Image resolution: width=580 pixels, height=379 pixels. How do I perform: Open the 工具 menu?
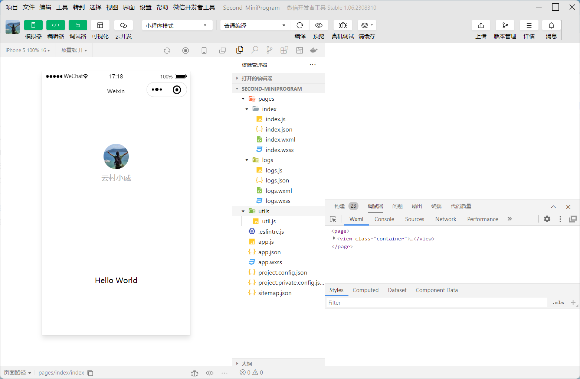coord(62,7)
